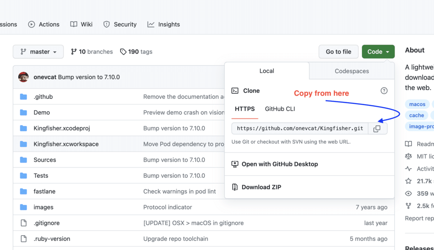
Task: Open the clone help question mark icon
Action: pyautogui.click(x=384, y=90)
